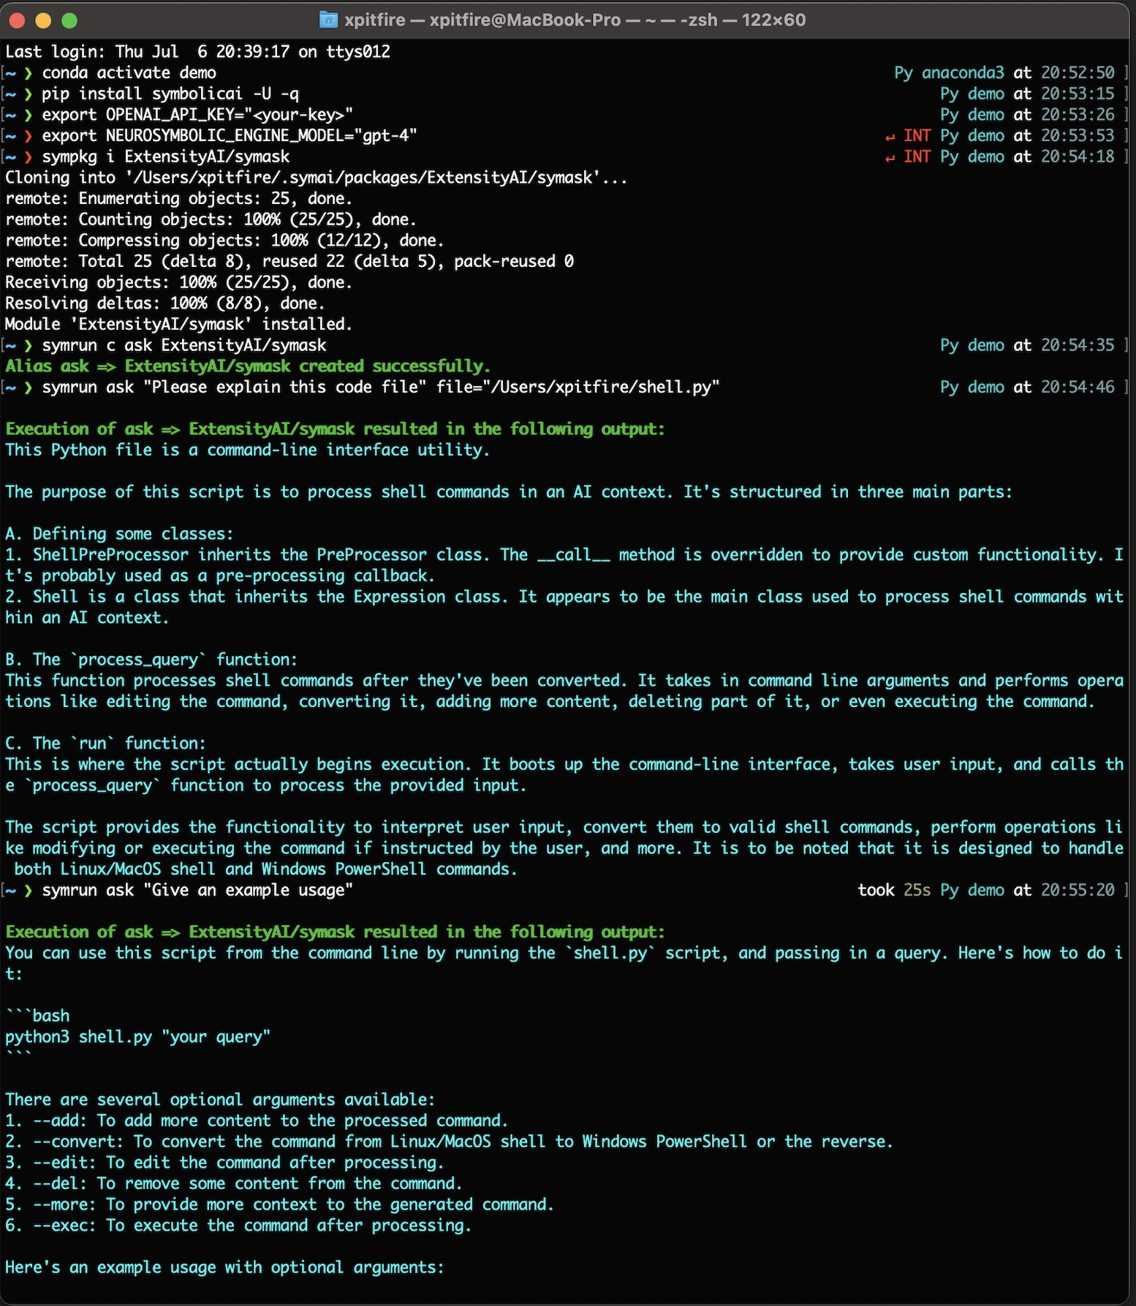Viewport: 1136px width, 1306px height.
Task: Click 'There are several optional arguments available:'
Action: (220, 1100)
